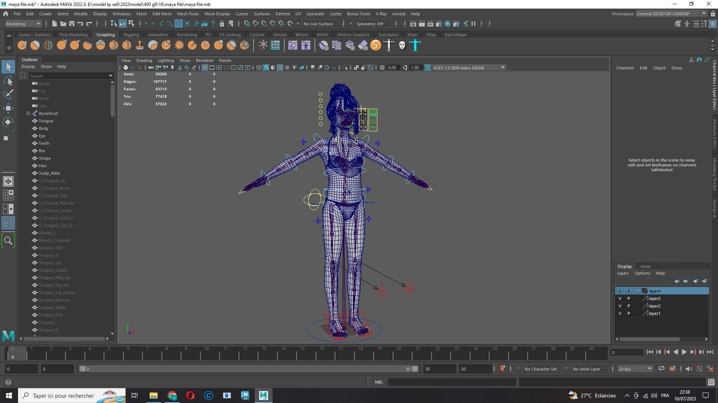Toggle visibility V box of layer3
The height and width of the screenshot is (403, 718).
(x=620, y=299)
